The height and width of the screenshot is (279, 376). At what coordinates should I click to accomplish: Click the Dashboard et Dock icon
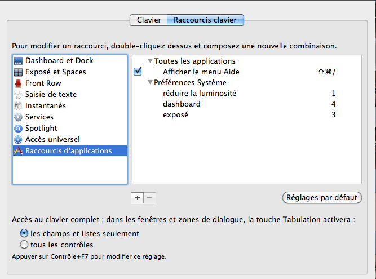pyautogui.click(x=18, y=61)
